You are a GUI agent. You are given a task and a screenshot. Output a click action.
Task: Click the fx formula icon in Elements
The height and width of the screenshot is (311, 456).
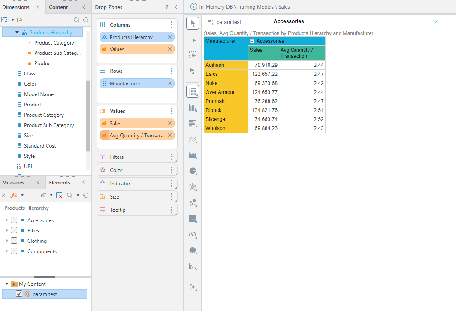pos(14,195)
